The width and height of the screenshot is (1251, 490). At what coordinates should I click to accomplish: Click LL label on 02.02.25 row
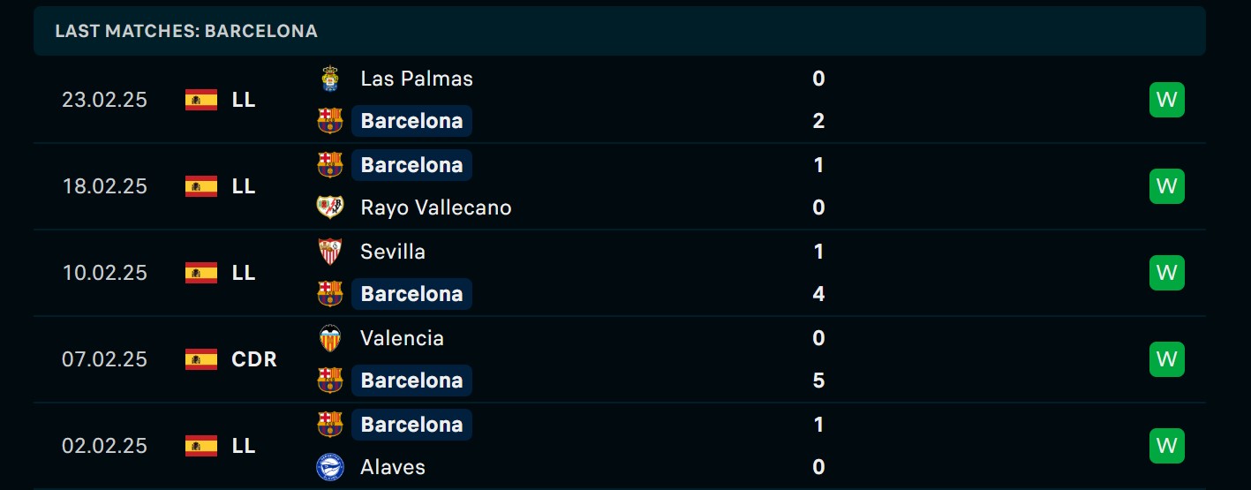coord(244,446)
